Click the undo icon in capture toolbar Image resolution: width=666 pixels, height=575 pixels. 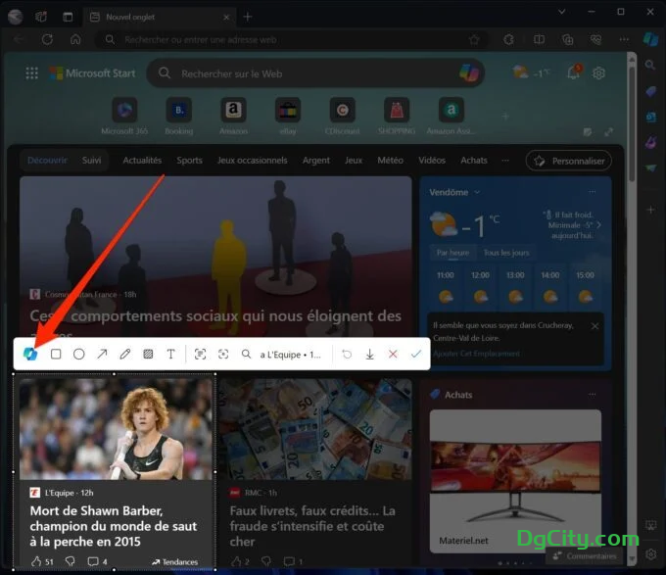(x=347, y=354)
